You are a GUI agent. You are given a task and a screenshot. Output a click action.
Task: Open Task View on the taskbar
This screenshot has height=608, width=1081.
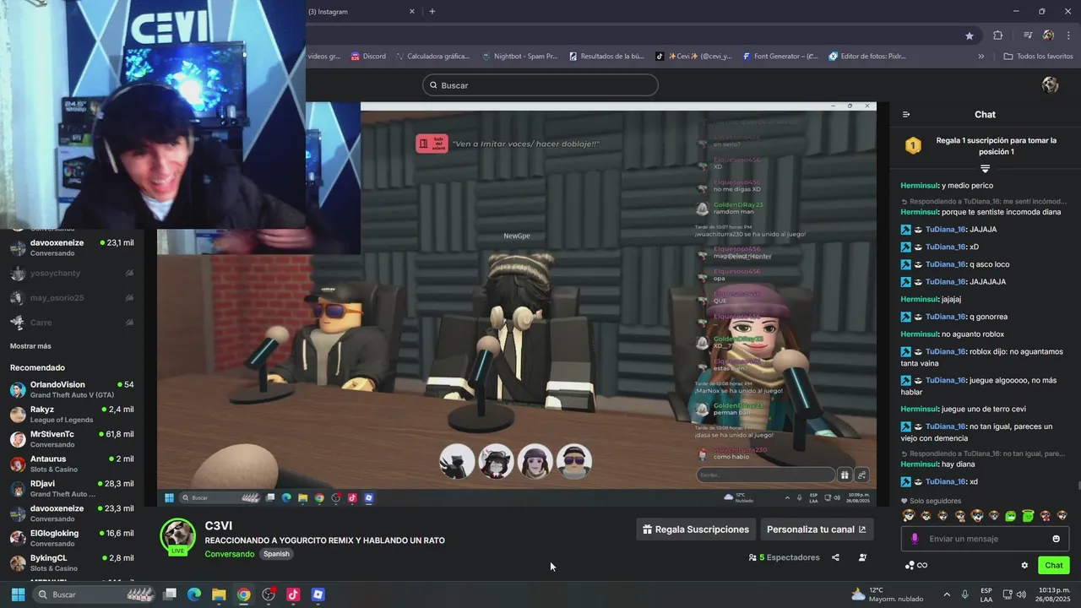(170, 594)
